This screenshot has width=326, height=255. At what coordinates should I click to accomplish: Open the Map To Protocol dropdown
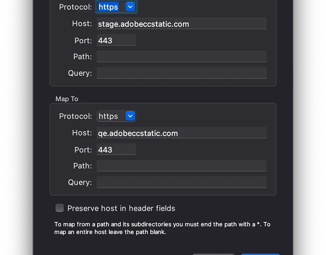click(116, 116)
